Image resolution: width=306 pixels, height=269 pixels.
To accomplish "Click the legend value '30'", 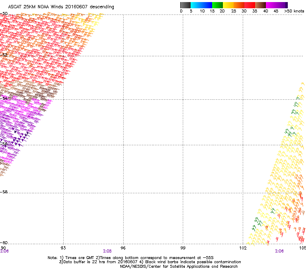I will 244,11.
